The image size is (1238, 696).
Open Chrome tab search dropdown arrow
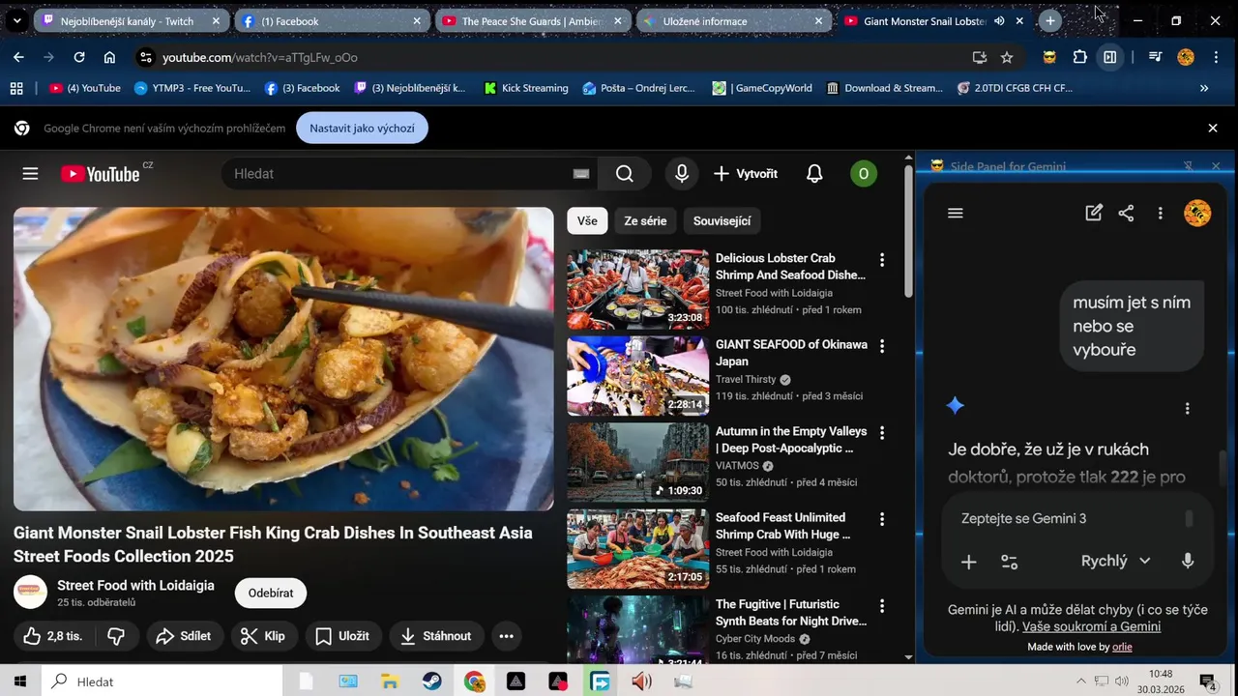tap(16, 20)
